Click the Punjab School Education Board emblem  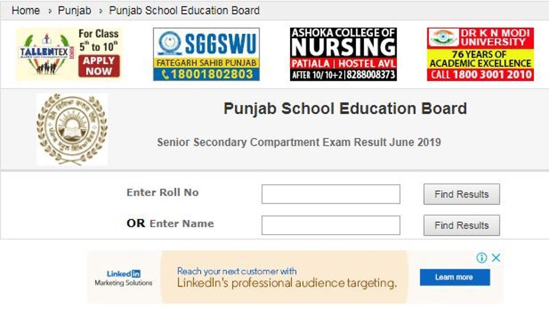coord(72,129)
